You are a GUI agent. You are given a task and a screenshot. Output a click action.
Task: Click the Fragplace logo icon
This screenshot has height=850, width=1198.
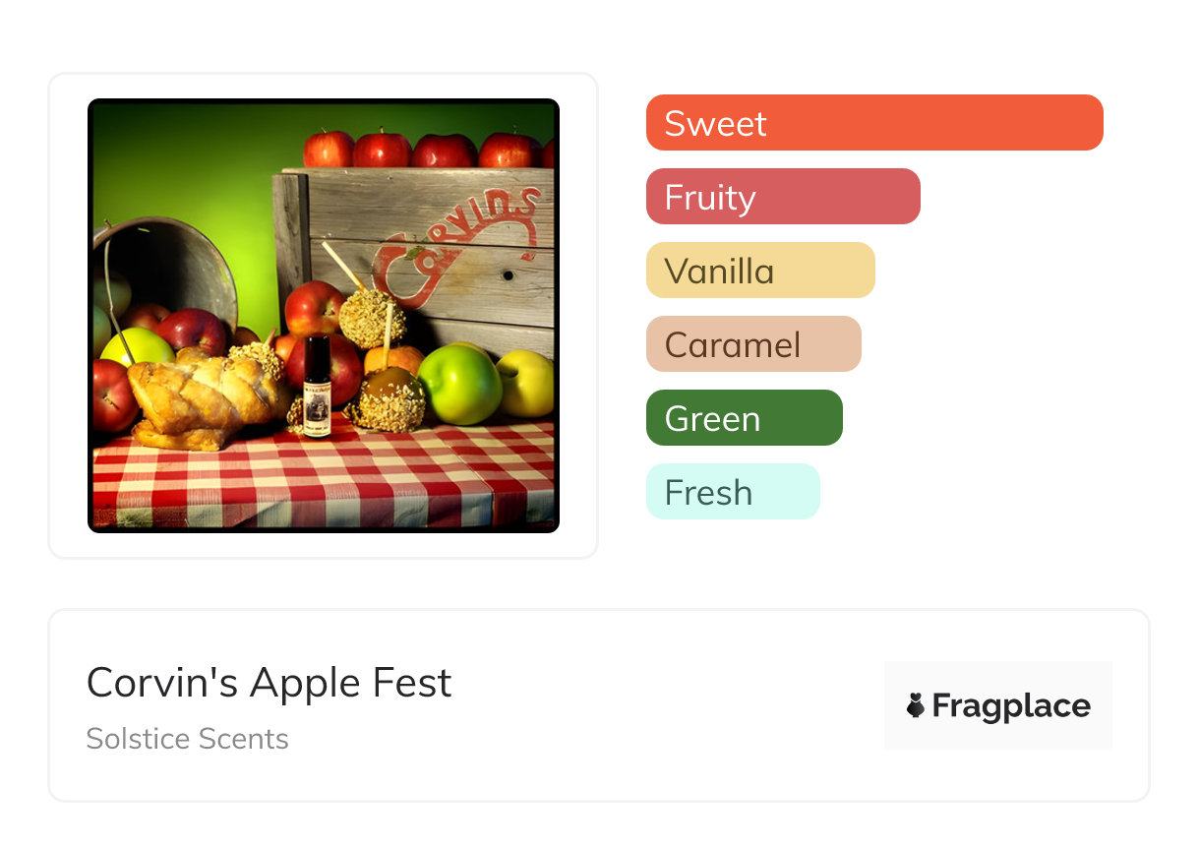916,705
